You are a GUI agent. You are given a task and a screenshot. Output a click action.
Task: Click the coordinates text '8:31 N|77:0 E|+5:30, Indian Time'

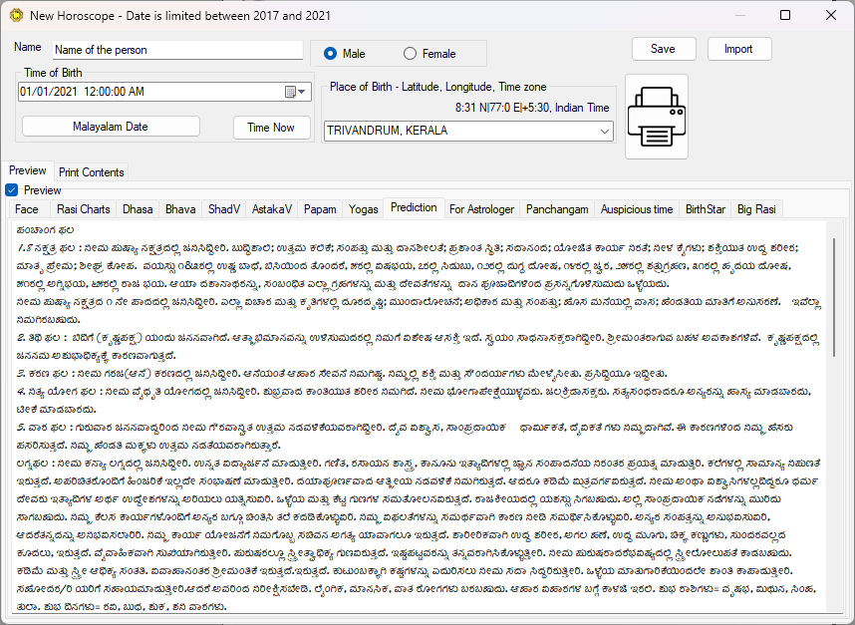532,108
